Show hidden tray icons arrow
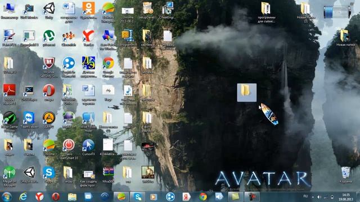Screen dimensions: 360x202 313,197
